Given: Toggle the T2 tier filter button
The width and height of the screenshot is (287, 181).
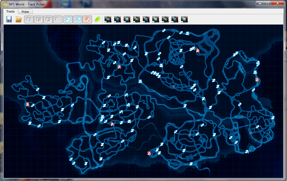Looking at the screenshot, I should 39,19.
